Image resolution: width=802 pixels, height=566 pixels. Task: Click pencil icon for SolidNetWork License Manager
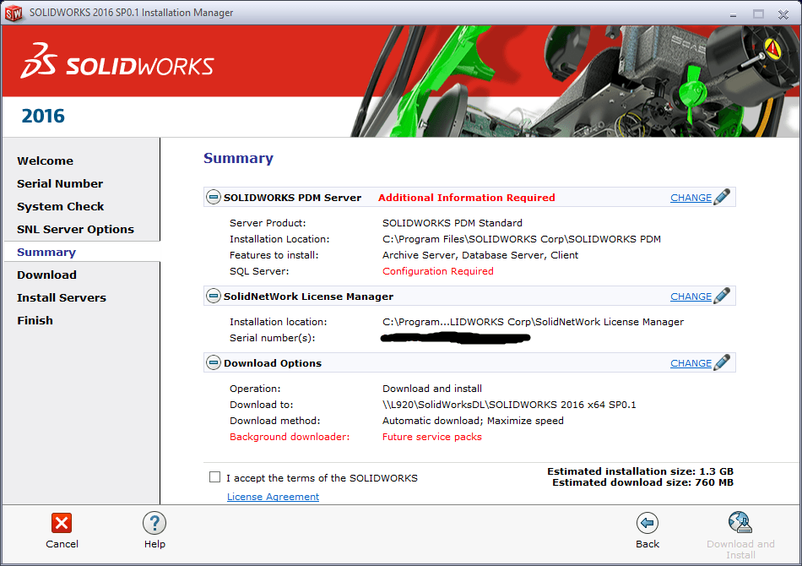[x=722, y=297]
